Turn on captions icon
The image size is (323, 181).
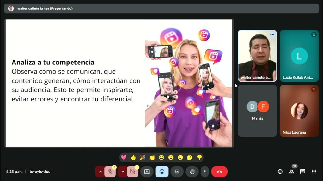point(177,172)
